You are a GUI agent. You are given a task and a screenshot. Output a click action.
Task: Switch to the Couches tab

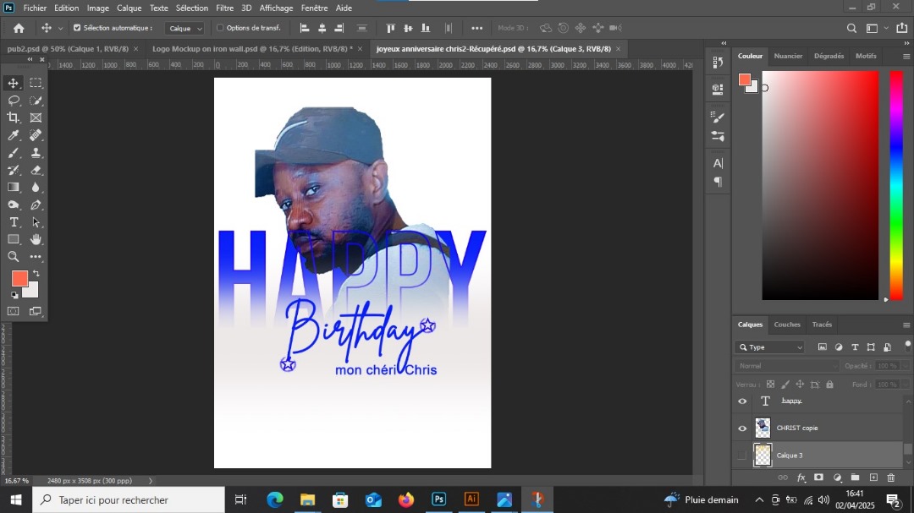pyautogui.click(x=787, y=325)
